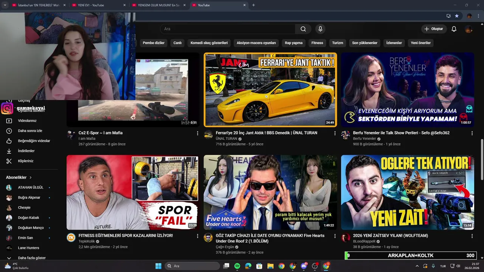The image size is (484, 272).
Task: Play the yellow Ferrari'ye Jant Taktık thumbnail
Action: (270, 90)
